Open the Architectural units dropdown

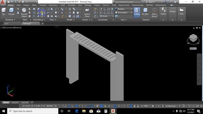click(x=171, y=106)
